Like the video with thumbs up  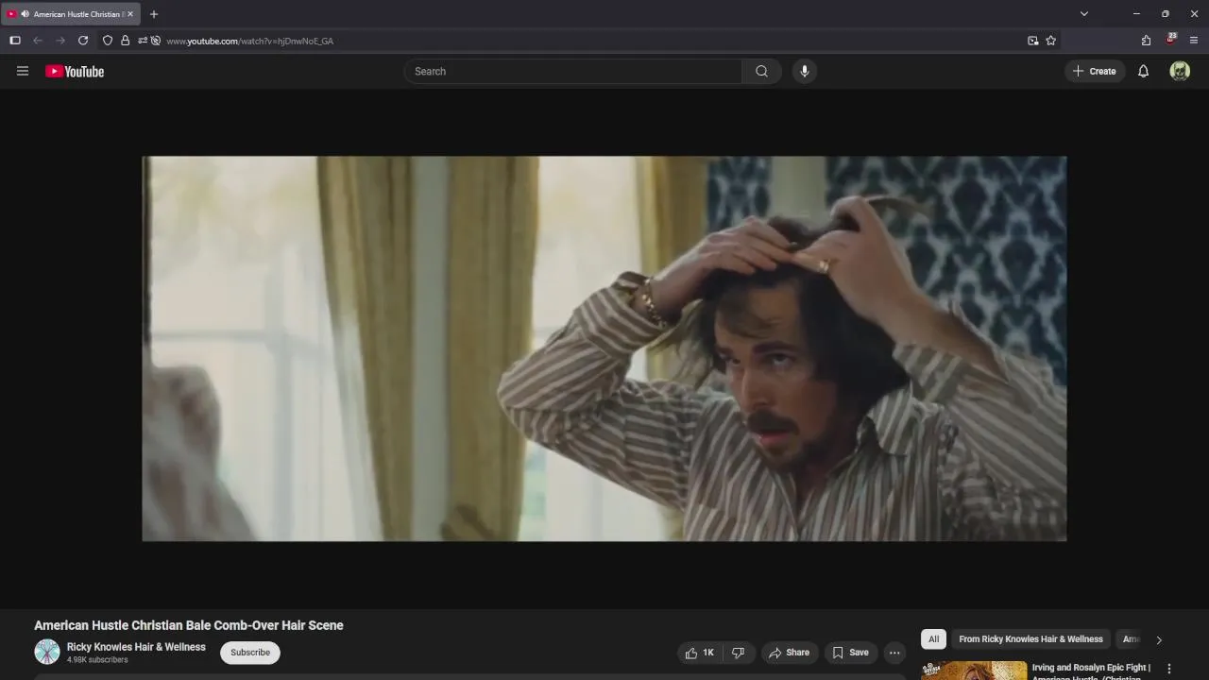coord(700,653)
